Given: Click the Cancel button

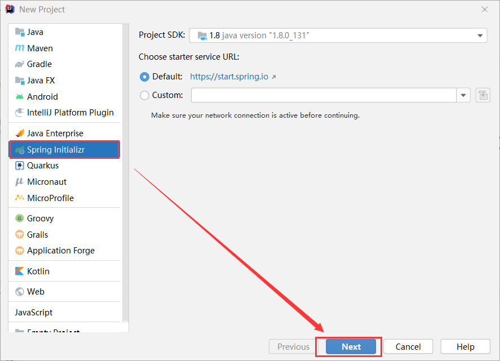Looking at the screenshot, I should coord(408,347).
